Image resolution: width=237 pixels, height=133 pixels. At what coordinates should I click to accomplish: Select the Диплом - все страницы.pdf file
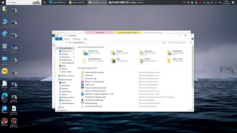click(x=93, y=82)
